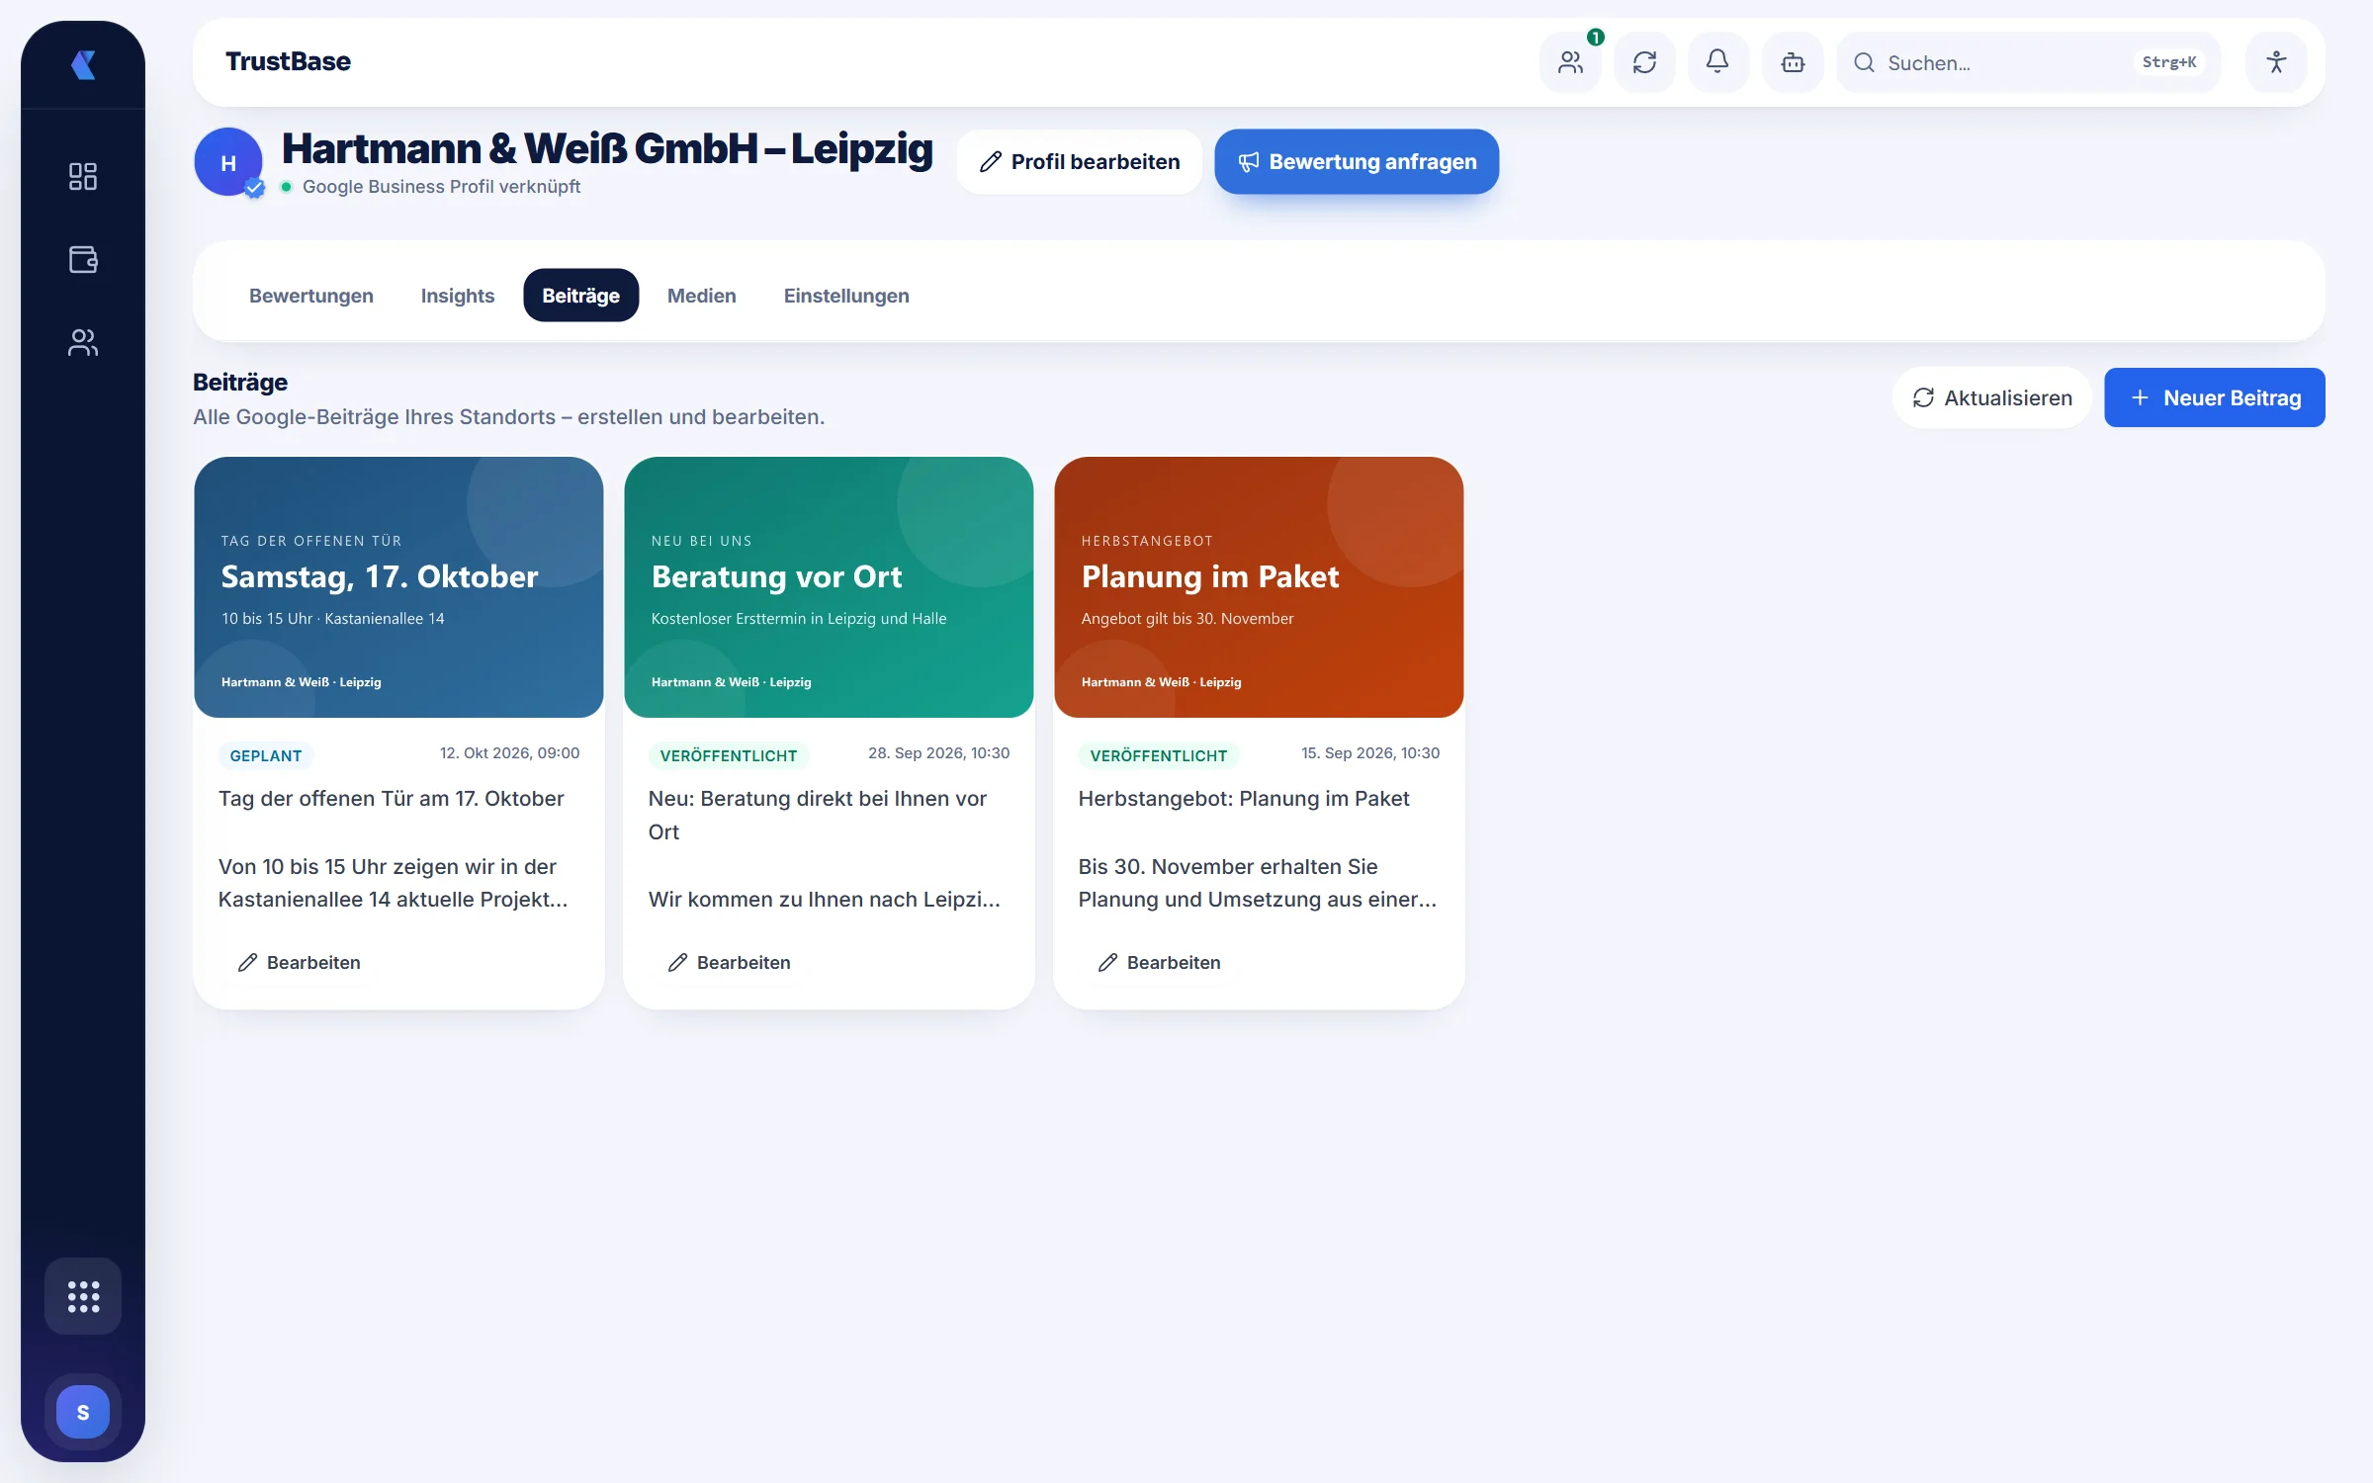This screenshot has height=1483, width=2373.
Task: Click the date 15. Sep 2026, 10:30
Action: [x=1370, y=753]
